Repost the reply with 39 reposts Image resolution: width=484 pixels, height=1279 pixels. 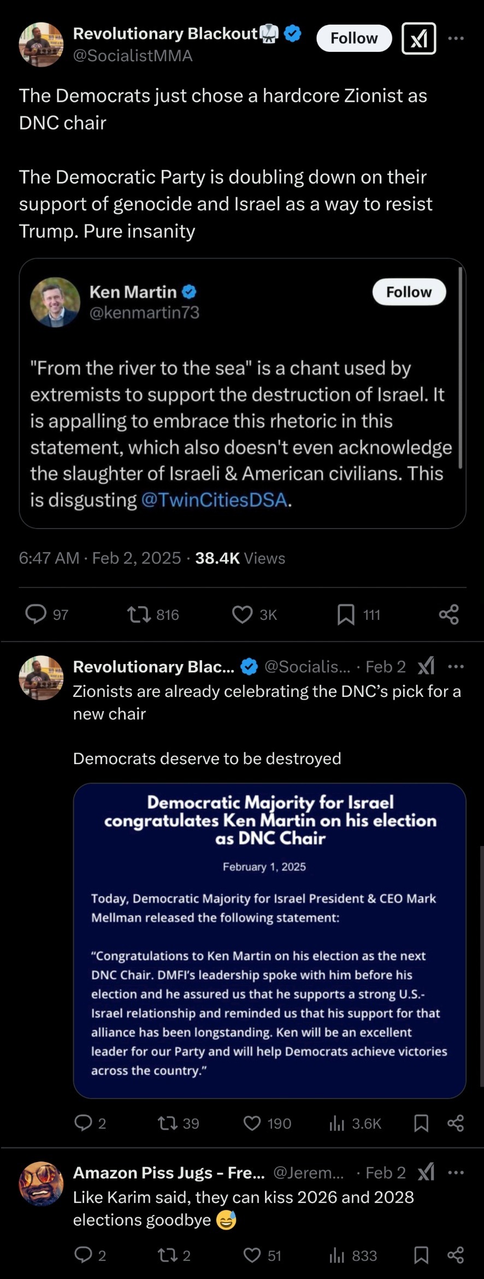(x=167, y=1123)
